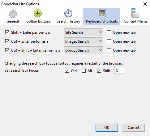Click the green plus Toolbar Buttons icon
Screen dimensions: 150x136
pyautogui.click(x=38, y=13)
